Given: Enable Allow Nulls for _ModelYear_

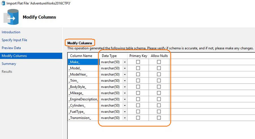Looking at the screenshot, I should [159, 74].
